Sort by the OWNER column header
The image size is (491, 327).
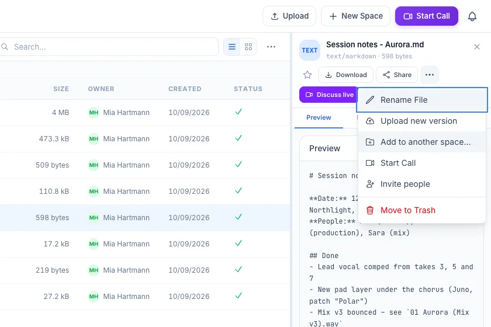pos(101,89)
